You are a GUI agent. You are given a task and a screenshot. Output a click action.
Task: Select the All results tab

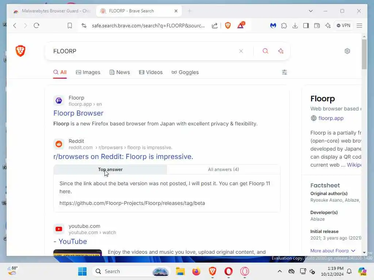coord(60,72)
